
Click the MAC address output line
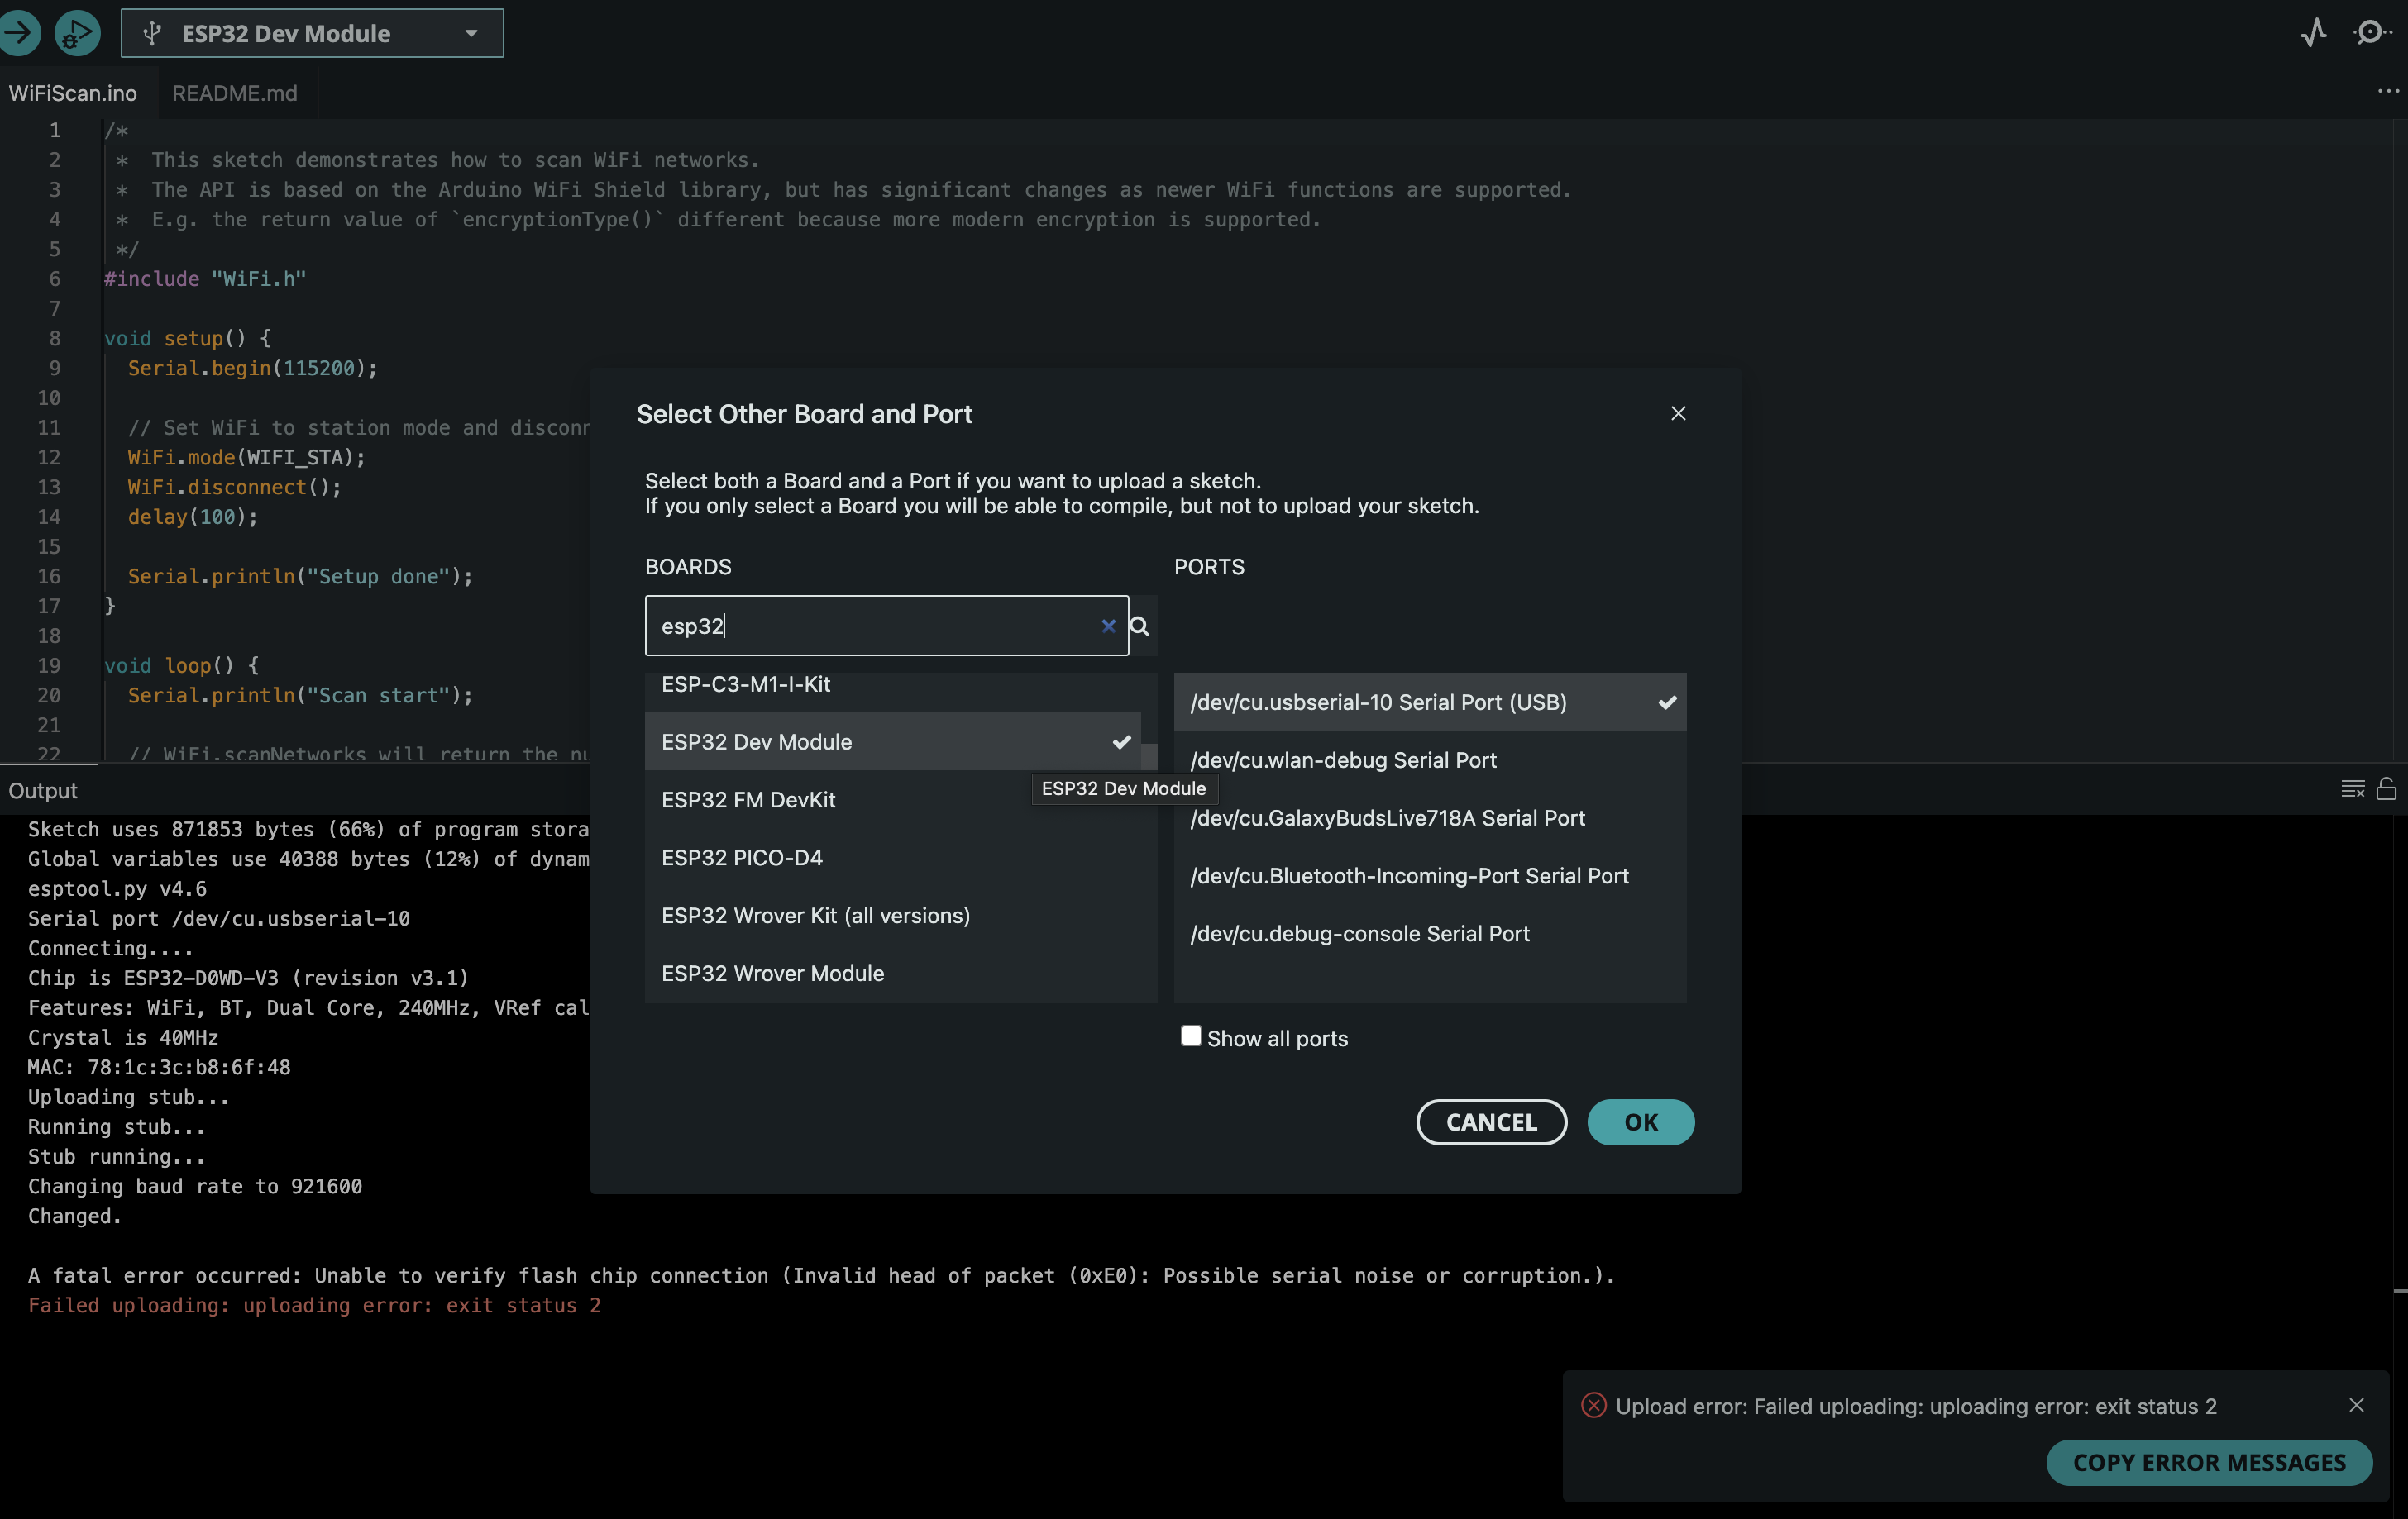tap(159, 1067)
